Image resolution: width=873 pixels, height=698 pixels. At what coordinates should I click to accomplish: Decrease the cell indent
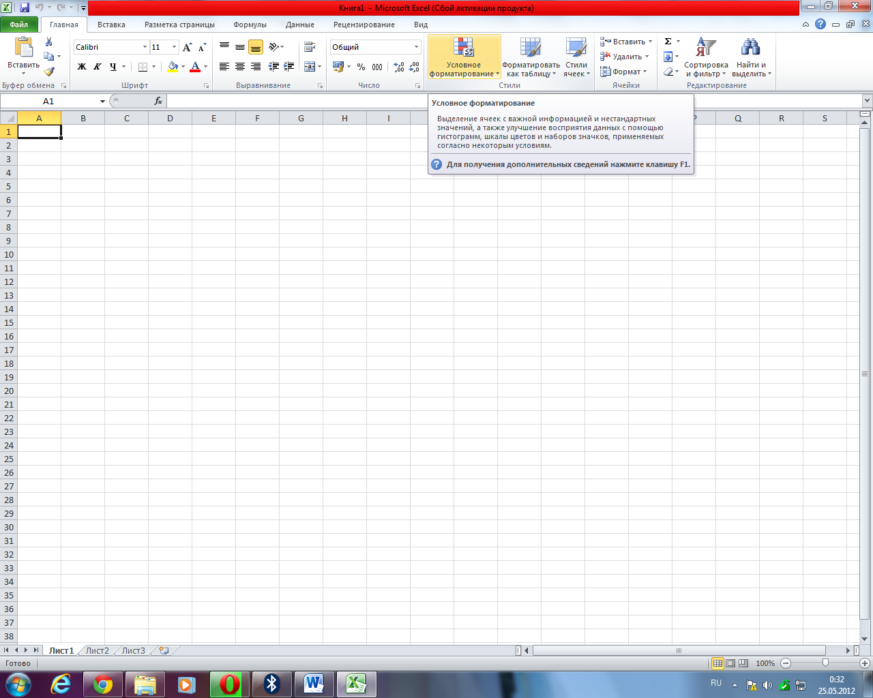coord(273,67)
